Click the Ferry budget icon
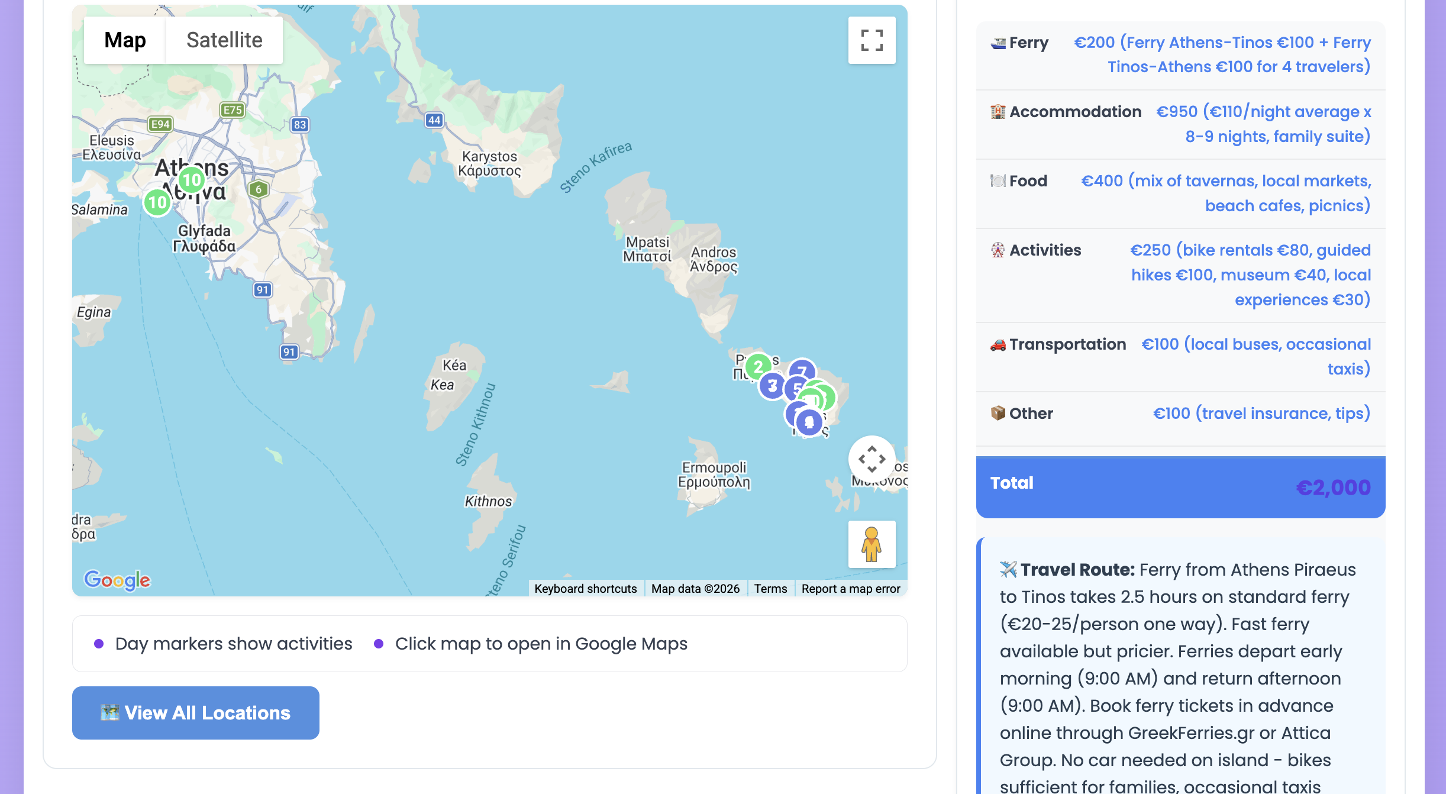This screenshot has width=1446, height=794. coord(998,43)
